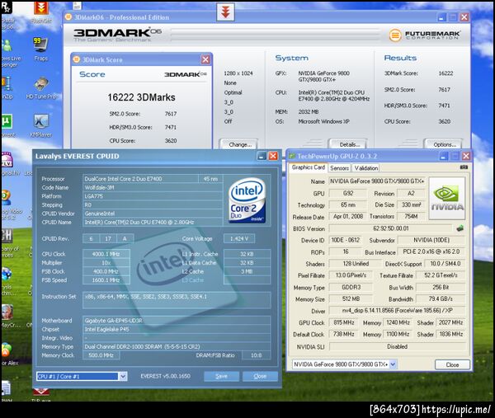This screenshot has width=495, height=418.
Task: Open the uTorrent desktop icon
Action: [7, 125]
